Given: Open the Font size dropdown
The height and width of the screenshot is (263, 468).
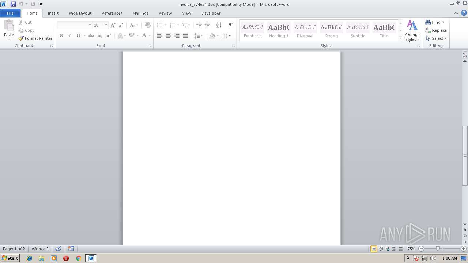Looking at the screenshot, I should click(x=106, y=25).
